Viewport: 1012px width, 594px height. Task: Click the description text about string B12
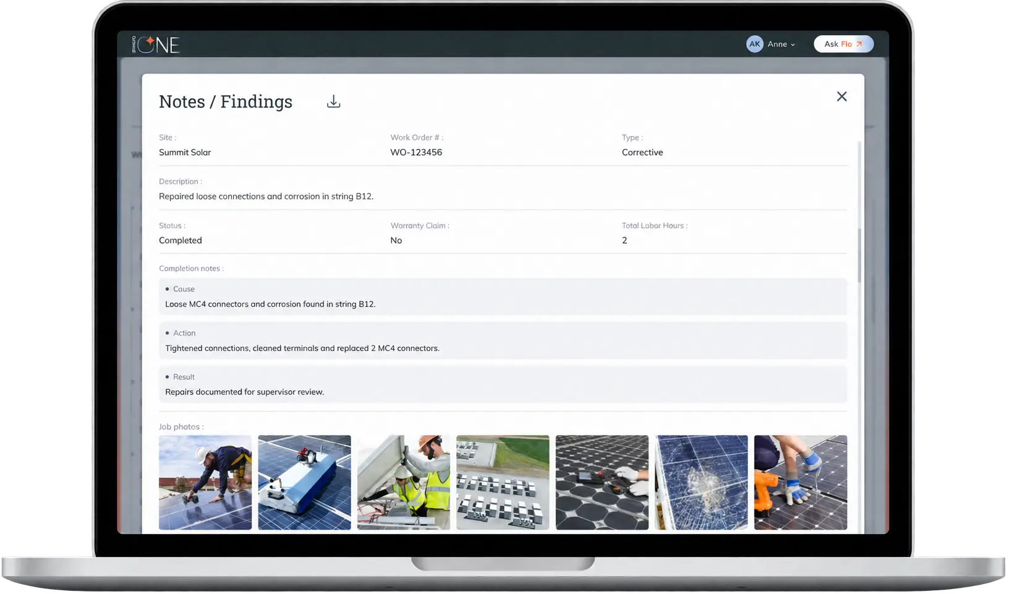click(268, 197)
